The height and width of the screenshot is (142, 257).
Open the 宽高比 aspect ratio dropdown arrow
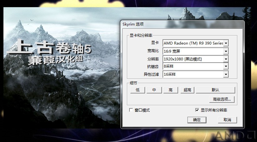[226, 51]
